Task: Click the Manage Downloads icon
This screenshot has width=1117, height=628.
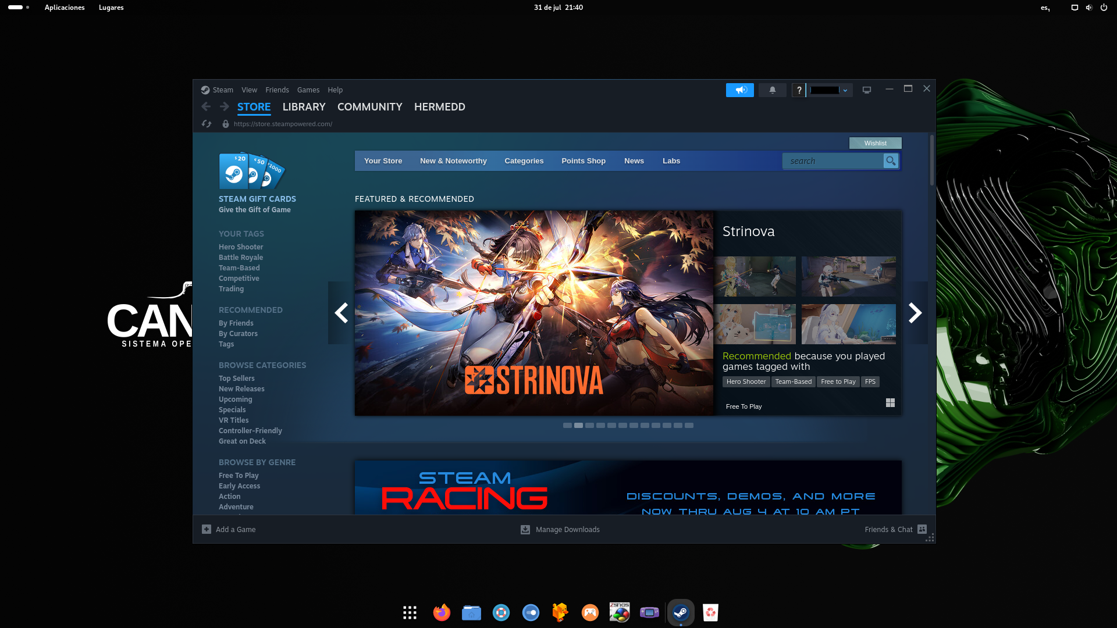Action: point(525,529)
